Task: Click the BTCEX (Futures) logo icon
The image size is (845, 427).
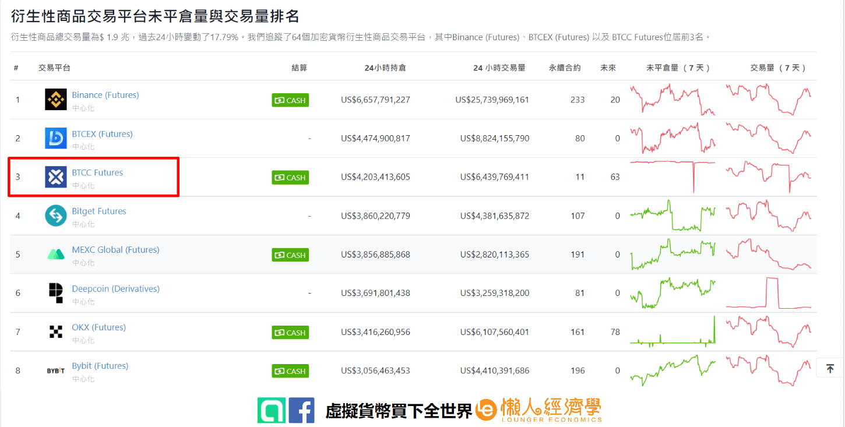Action: point(56,138)
